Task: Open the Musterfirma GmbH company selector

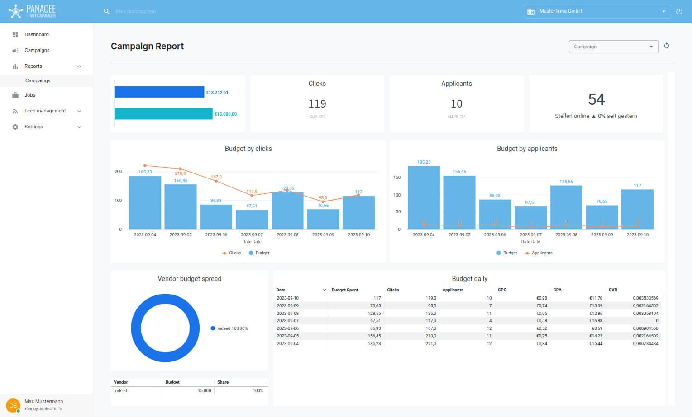Action: click(597, 11)
